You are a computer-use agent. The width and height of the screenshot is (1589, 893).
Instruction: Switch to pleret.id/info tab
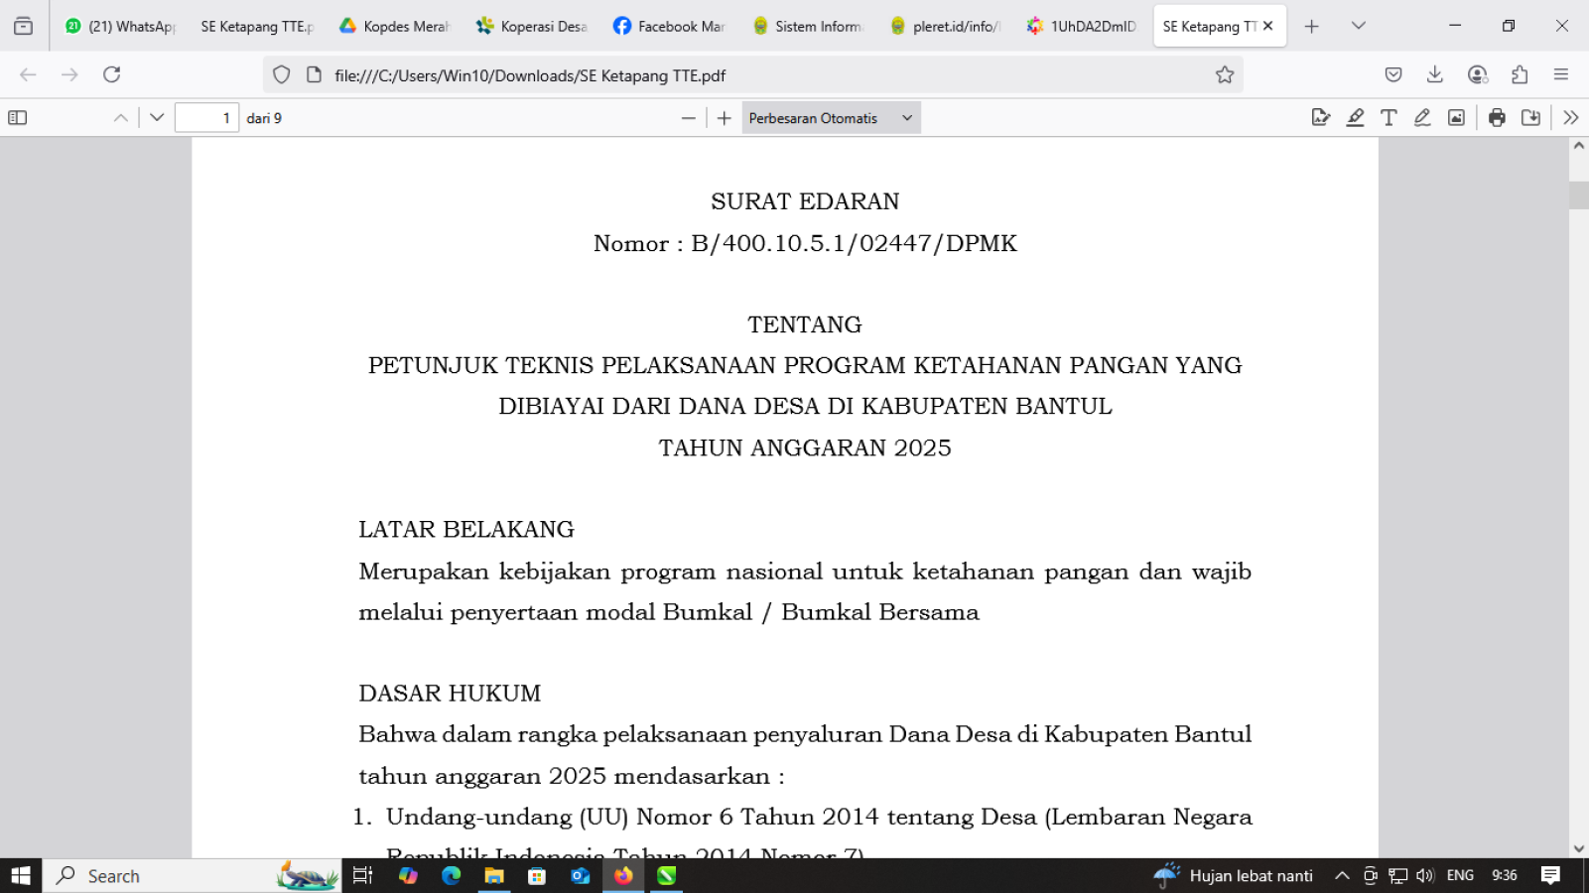944,27
